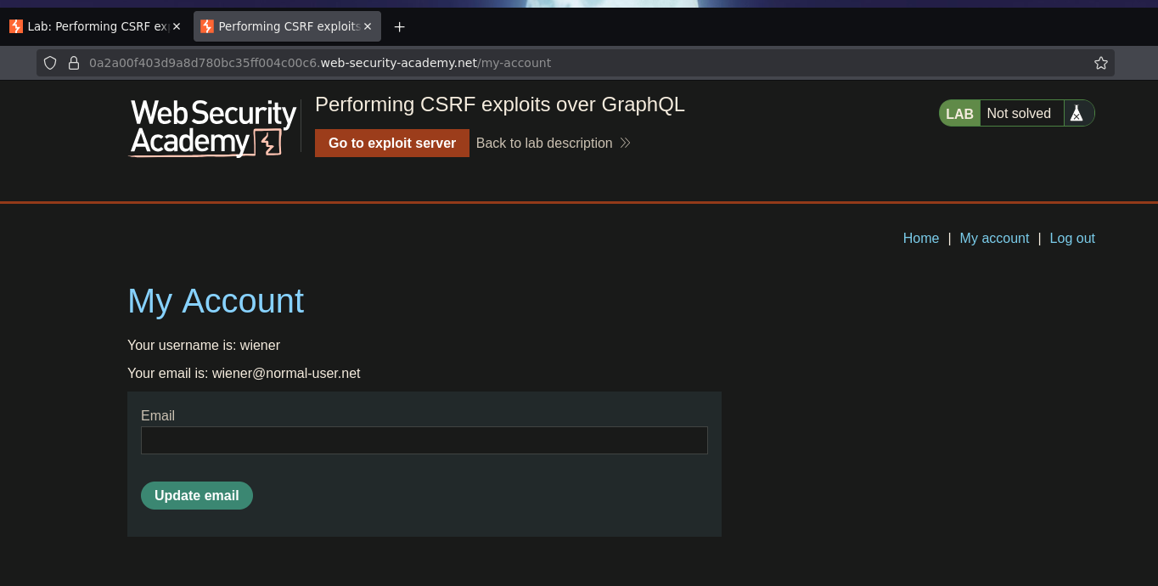Click the shield tracking protection icon
This screenshot has width=1158, height=586.
point(50,63)
